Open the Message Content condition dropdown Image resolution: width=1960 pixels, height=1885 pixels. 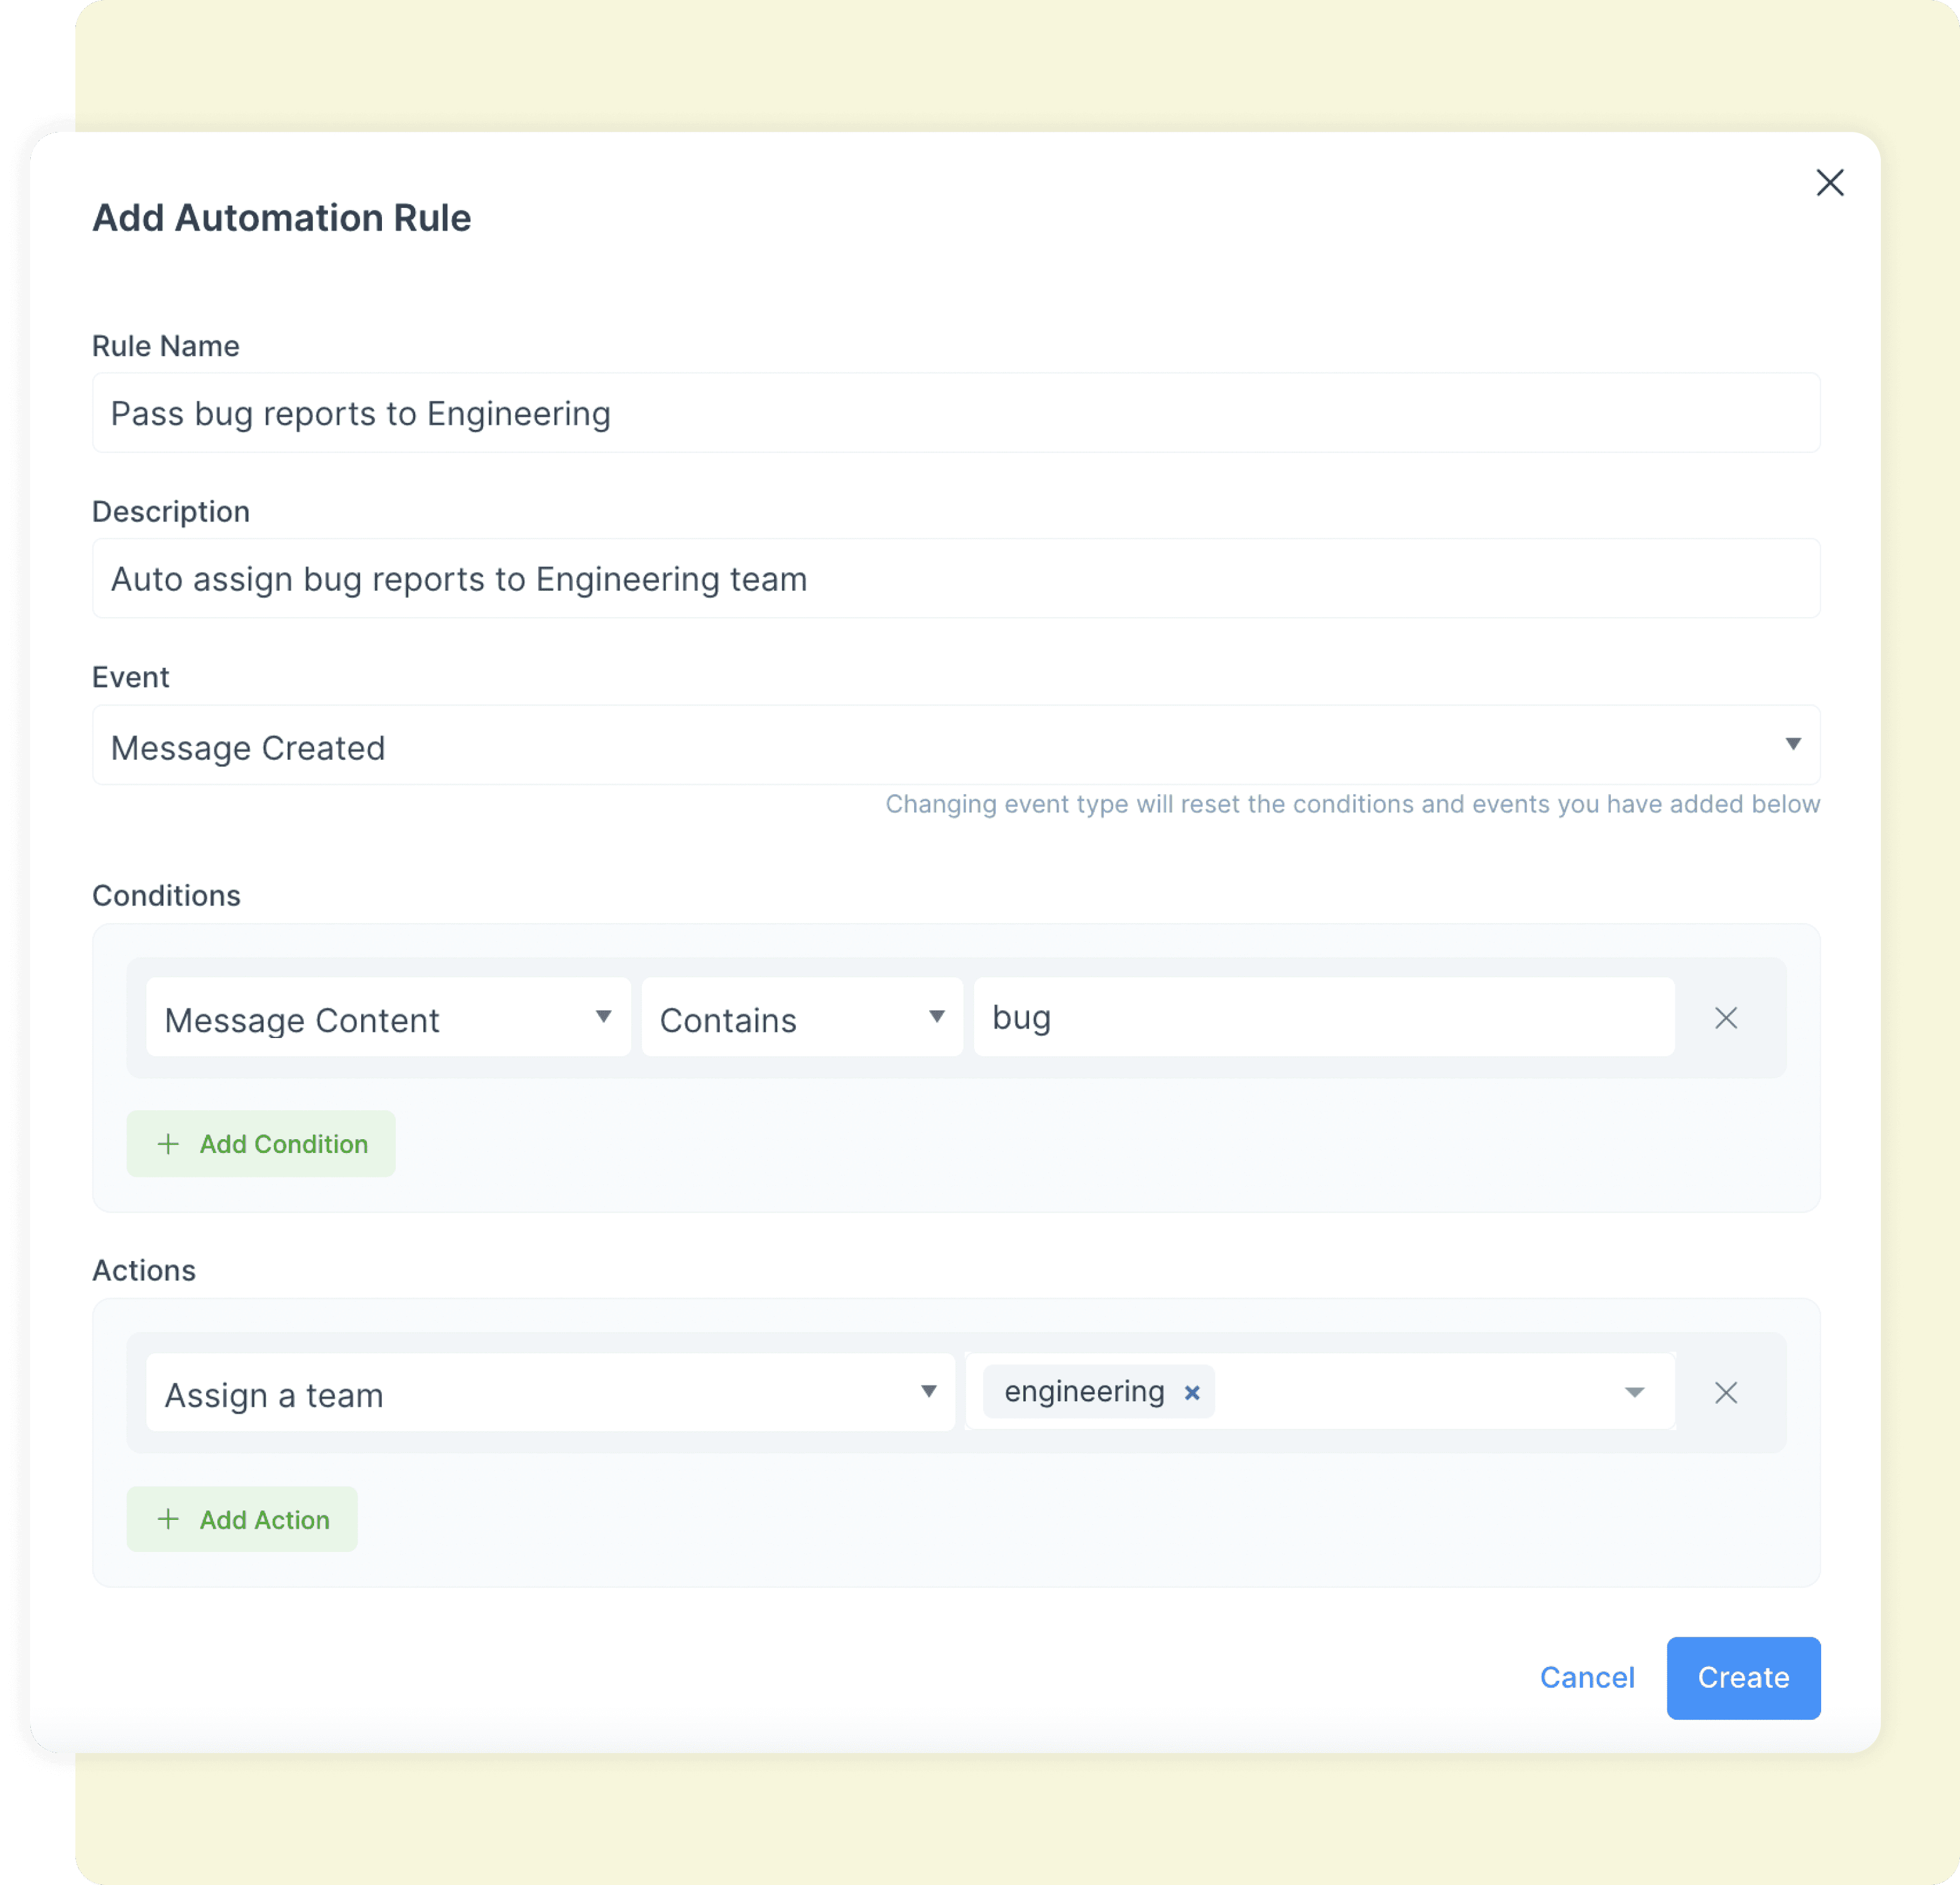point(387,1018)
